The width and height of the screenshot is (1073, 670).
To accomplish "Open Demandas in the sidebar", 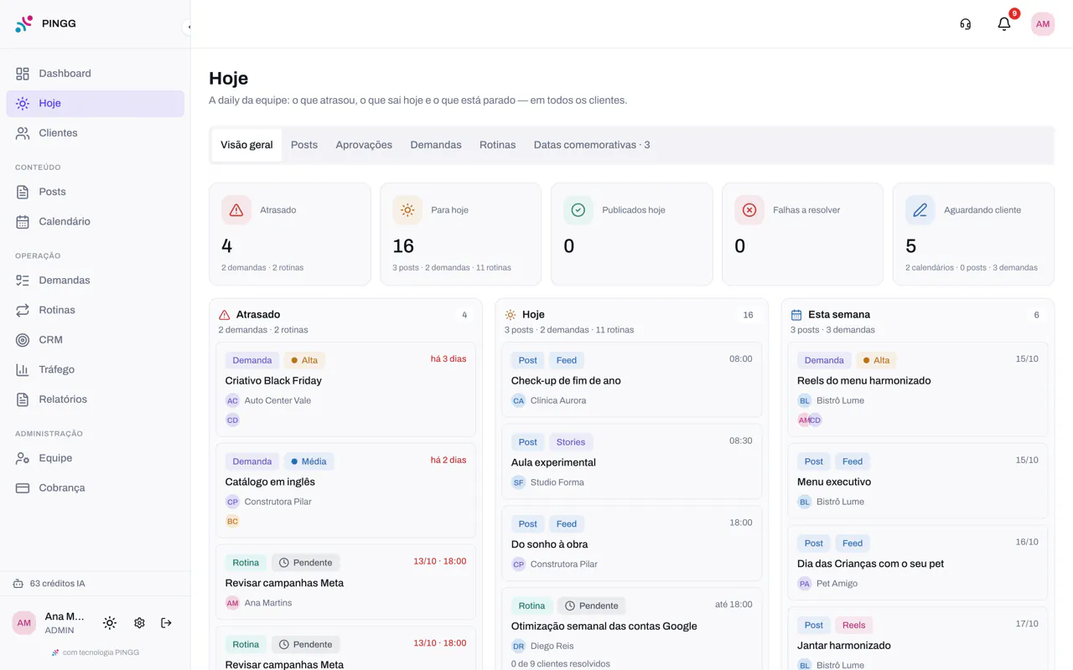I will [95, 281].
